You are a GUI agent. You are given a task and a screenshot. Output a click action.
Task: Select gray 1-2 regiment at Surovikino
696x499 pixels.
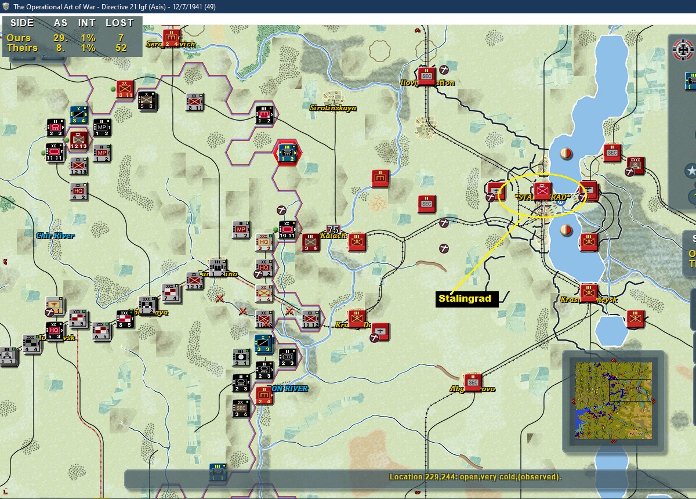[218, 267]
